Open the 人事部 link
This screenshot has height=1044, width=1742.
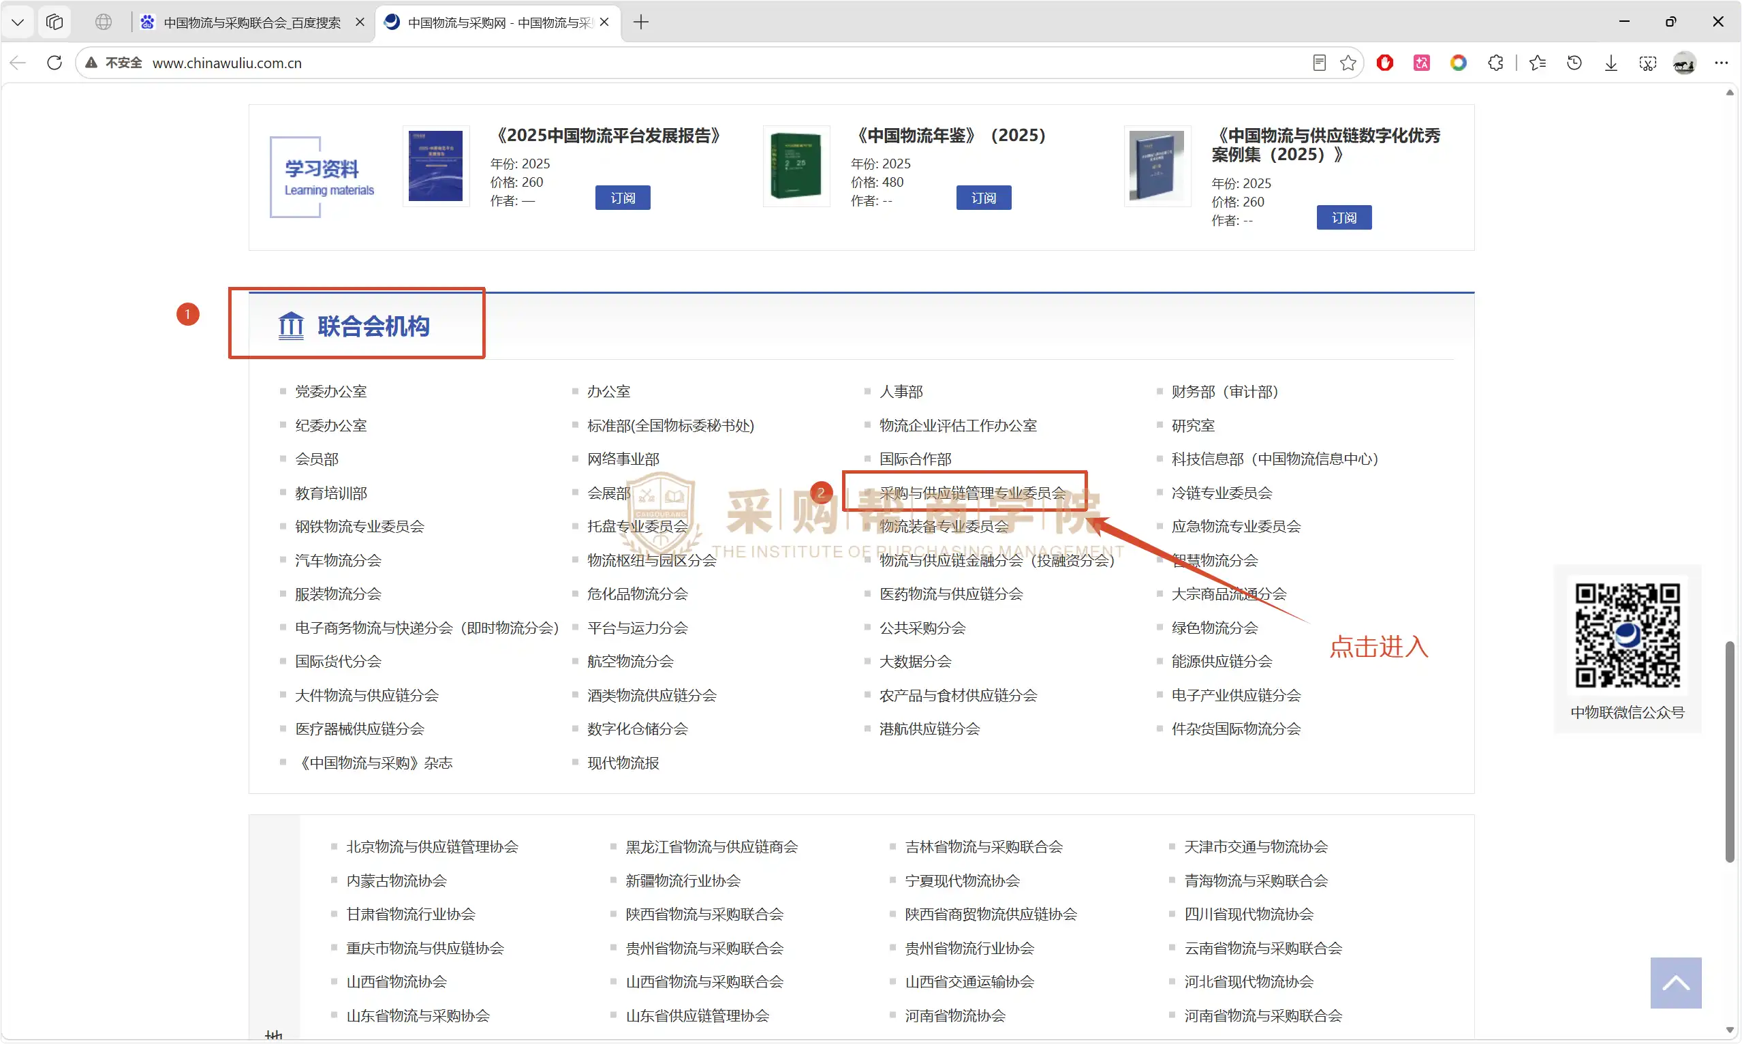(901, 391)
